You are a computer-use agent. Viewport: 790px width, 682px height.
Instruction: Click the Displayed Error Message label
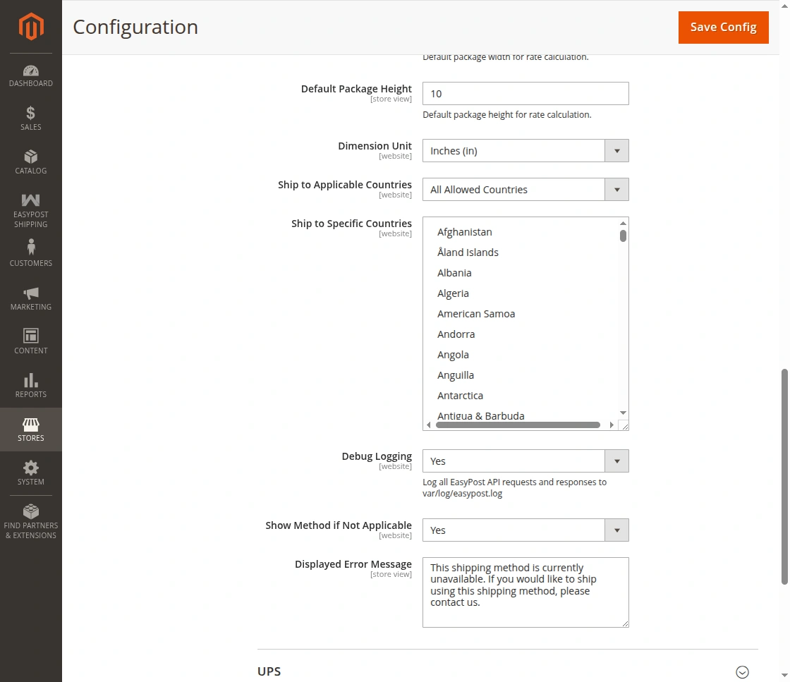tap(353, 564)
